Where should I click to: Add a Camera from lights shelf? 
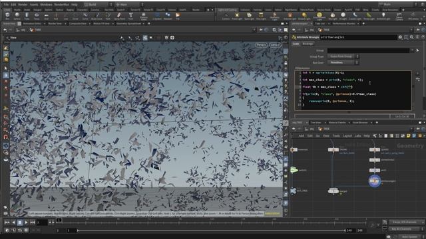(x=226, y=16)
